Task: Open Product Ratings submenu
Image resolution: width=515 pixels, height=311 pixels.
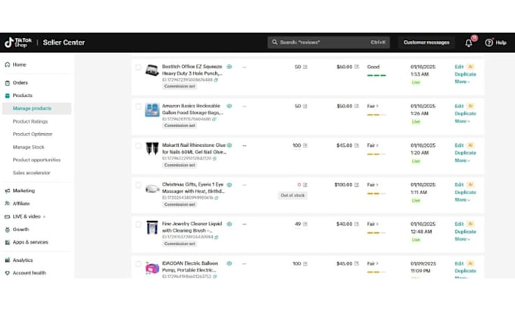Action: (30, 121)
